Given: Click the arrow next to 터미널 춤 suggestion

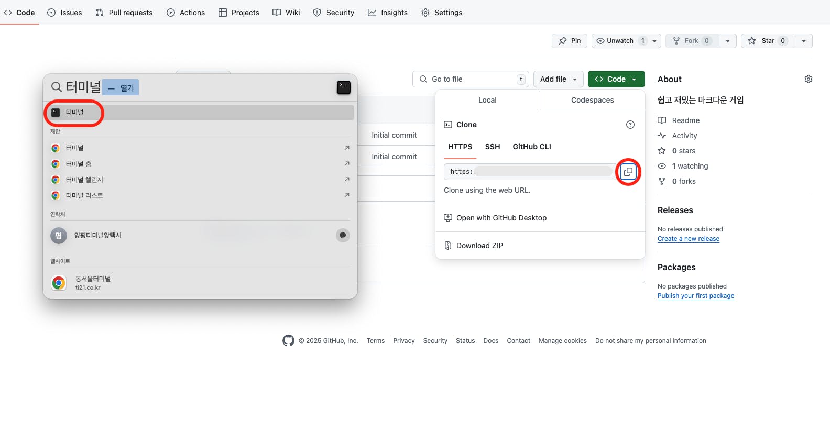Looking at the screenshot, I should [347, 164].
